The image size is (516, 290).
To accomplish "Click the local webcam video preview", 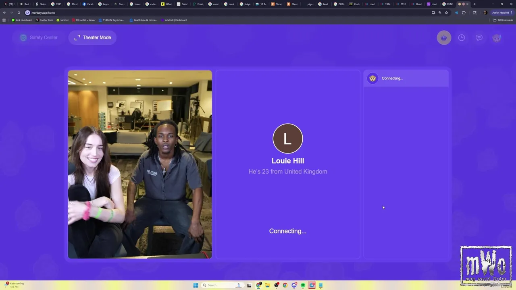I will (x=140, y=164).
